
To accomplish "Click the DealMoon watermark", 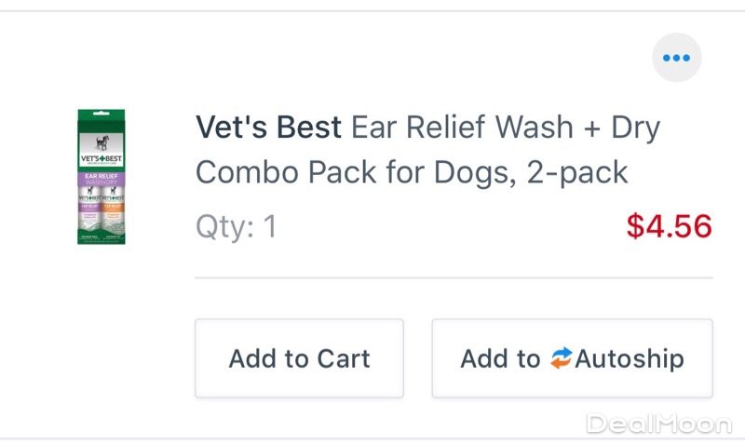I will pyautogui.click(x=658, y=425).
